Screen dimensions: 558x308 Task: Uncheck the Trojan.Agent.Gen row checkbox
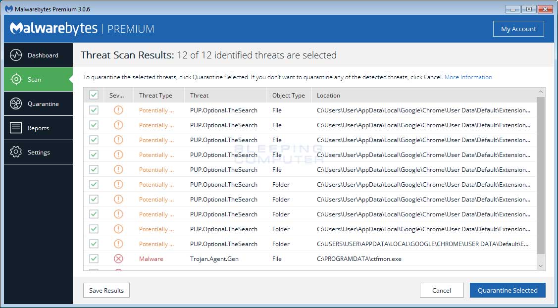[x=94, y=259]
